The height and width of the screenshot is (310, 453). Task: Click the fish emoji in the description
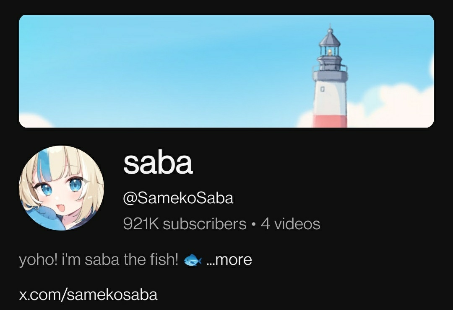tap(193, 261)
